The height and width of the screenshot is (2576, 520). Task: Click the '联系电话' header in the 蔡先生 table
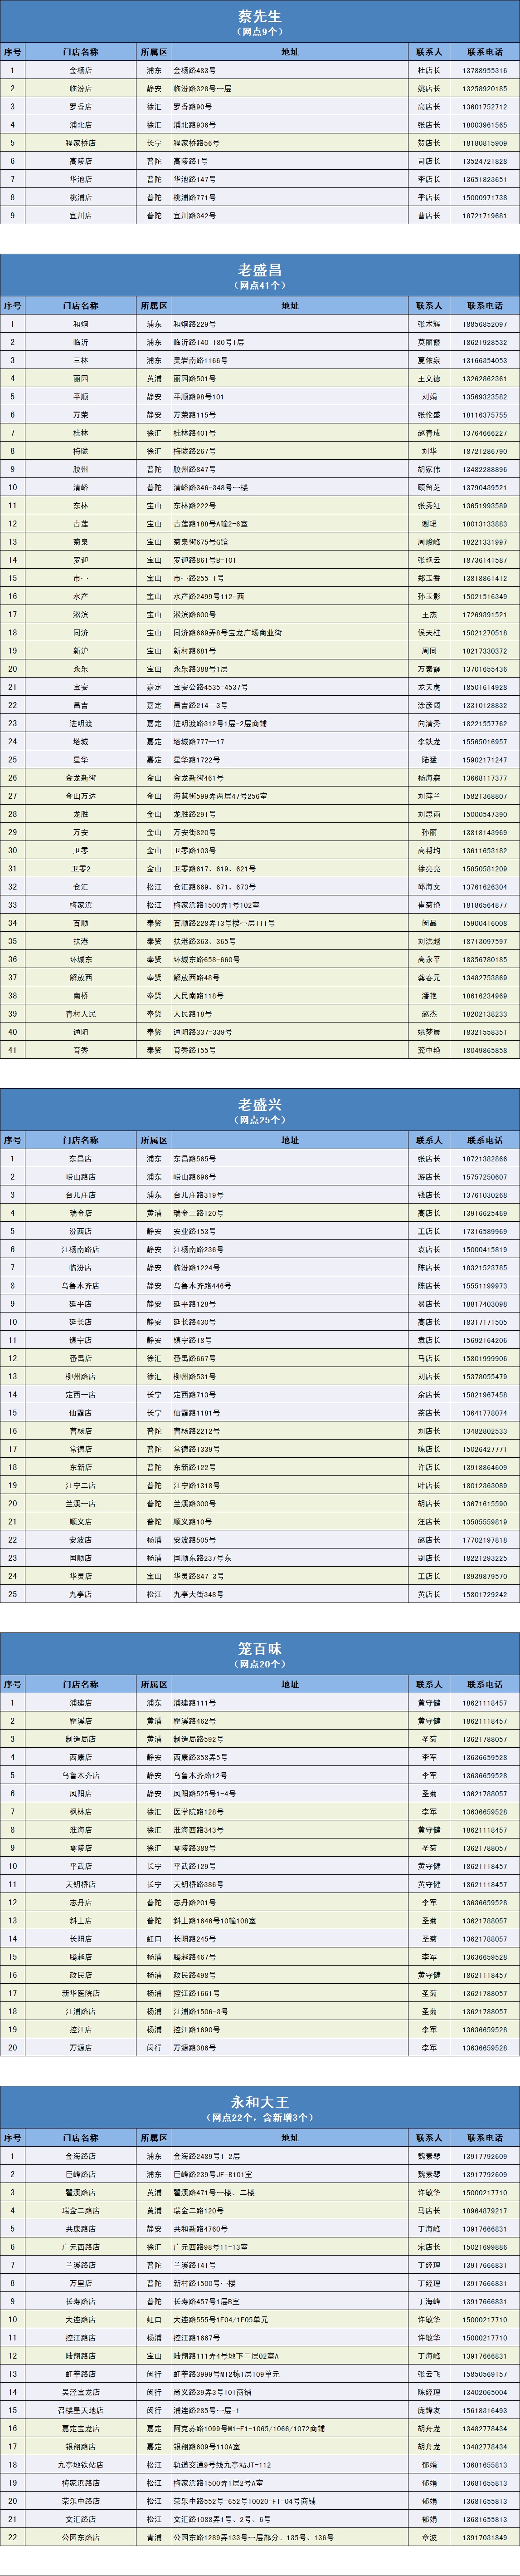coord(485,52)
